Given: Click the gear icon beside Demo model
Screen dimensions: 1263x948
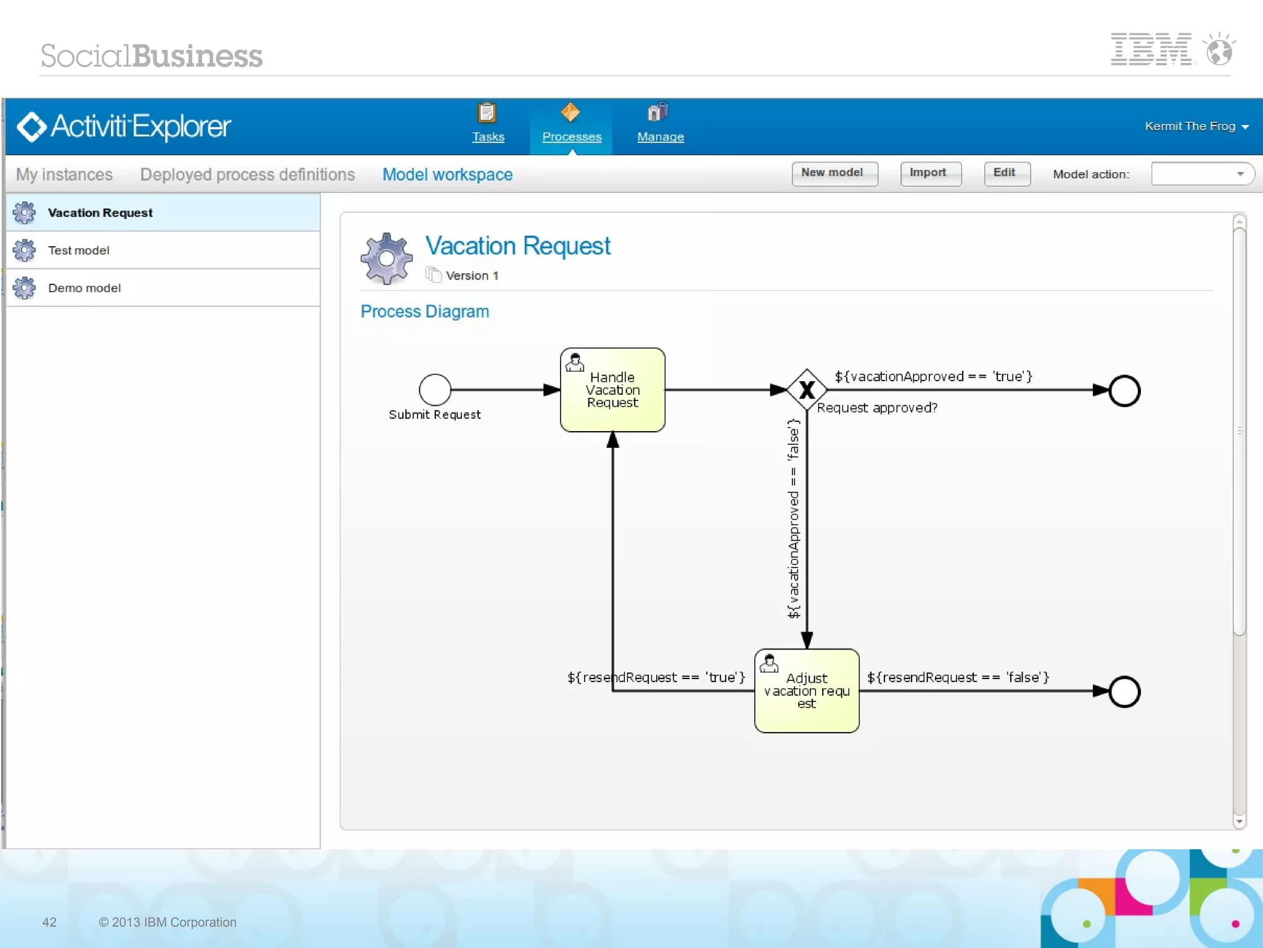Looking at the screenshot, I should click(25, 288).
